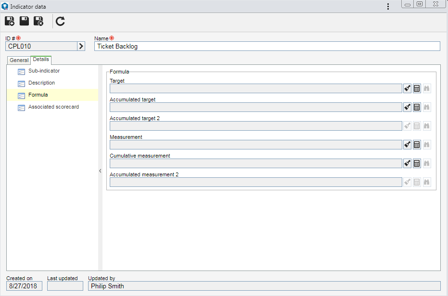Viewport: 448px width, 296px height.
Task: Click the Target binoculars view icon
Action: pyautogui.click(x=426, y=88)
